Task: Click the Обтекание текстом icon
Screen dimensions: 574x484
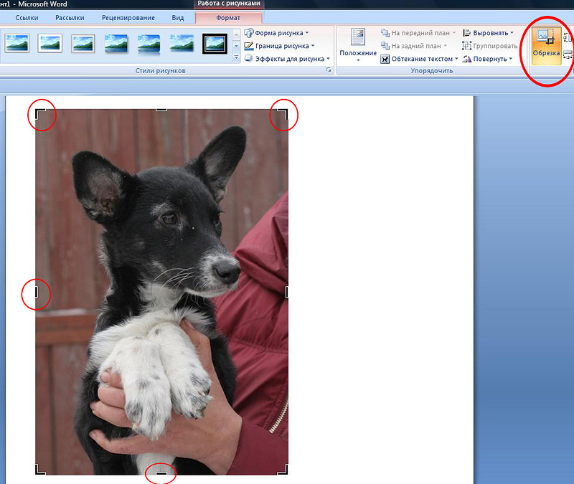Action: coord(385,59)
